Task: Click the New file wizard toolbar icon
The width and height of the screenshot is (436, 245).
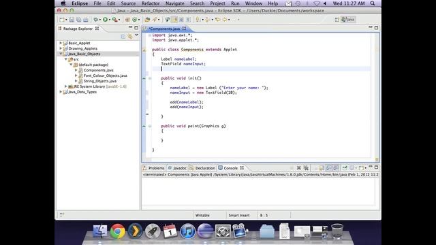Action: point(62,20)
